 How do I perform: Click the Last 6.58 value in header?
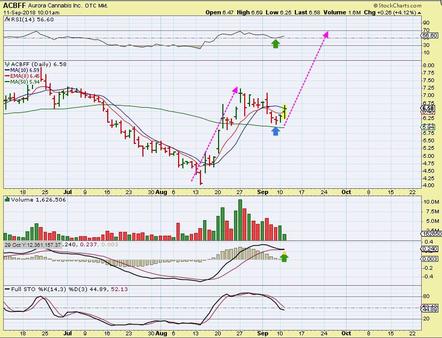click(307, 12)
